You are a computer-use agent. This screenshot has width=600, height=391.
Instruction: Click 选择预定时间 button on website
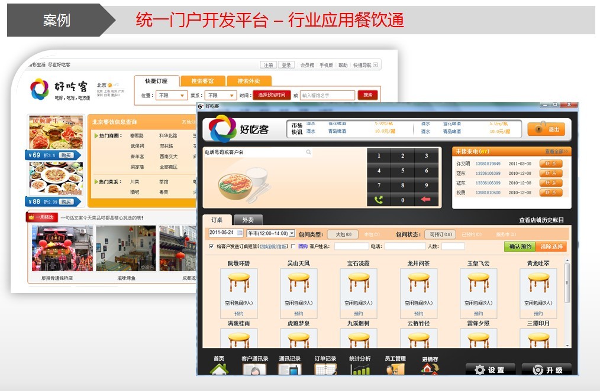coord(271,95)
